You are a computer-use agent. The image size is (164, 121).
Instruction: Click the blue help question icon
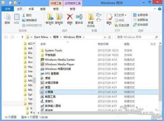click(160, 9)
